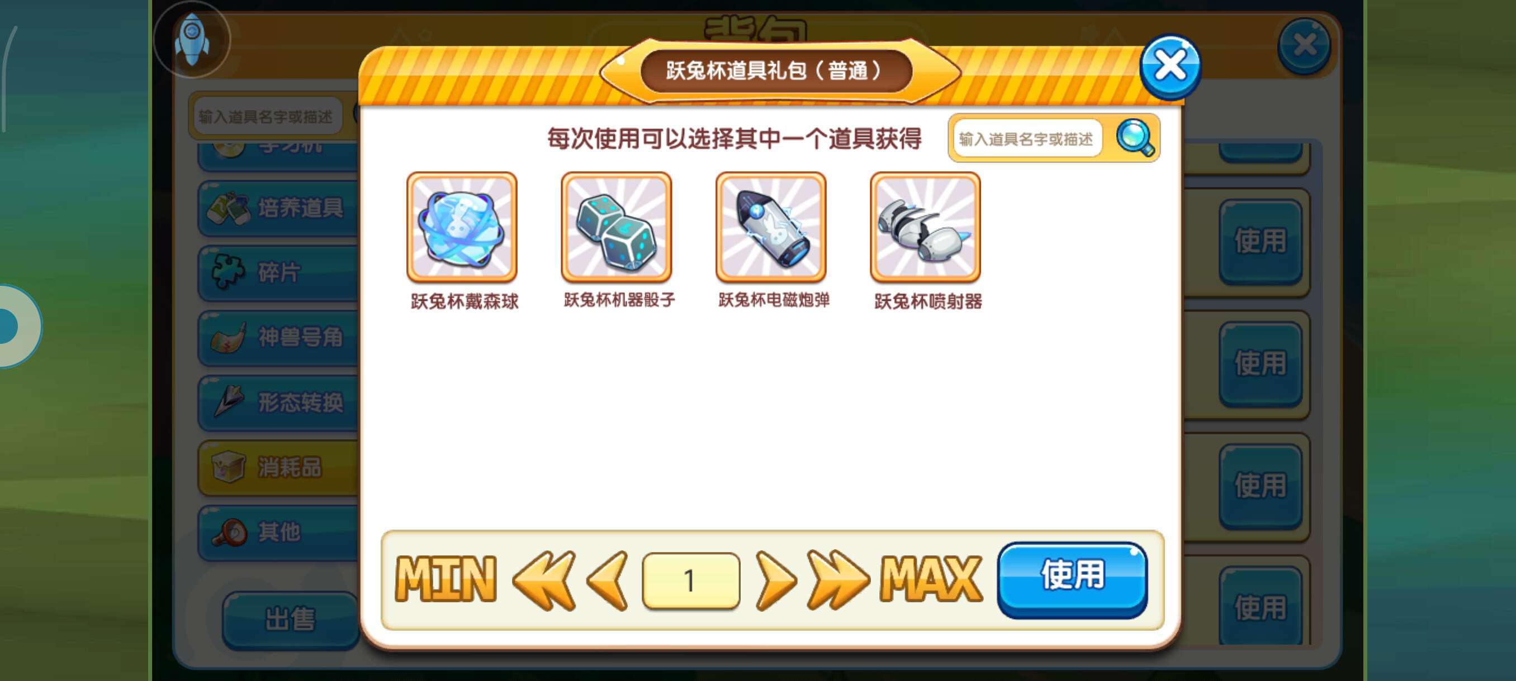The width and height of the screenshot is (1516, 681).
Task: Jump quantity up with the double right arrow
Action: (x=838, y=581)
